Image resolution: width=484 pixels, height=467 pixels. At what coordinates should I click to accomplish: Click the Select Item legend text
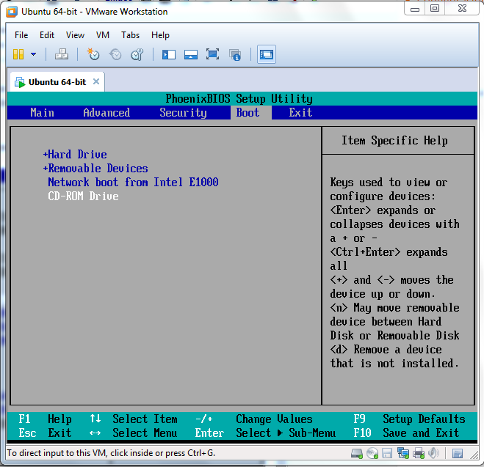(145, 419)
